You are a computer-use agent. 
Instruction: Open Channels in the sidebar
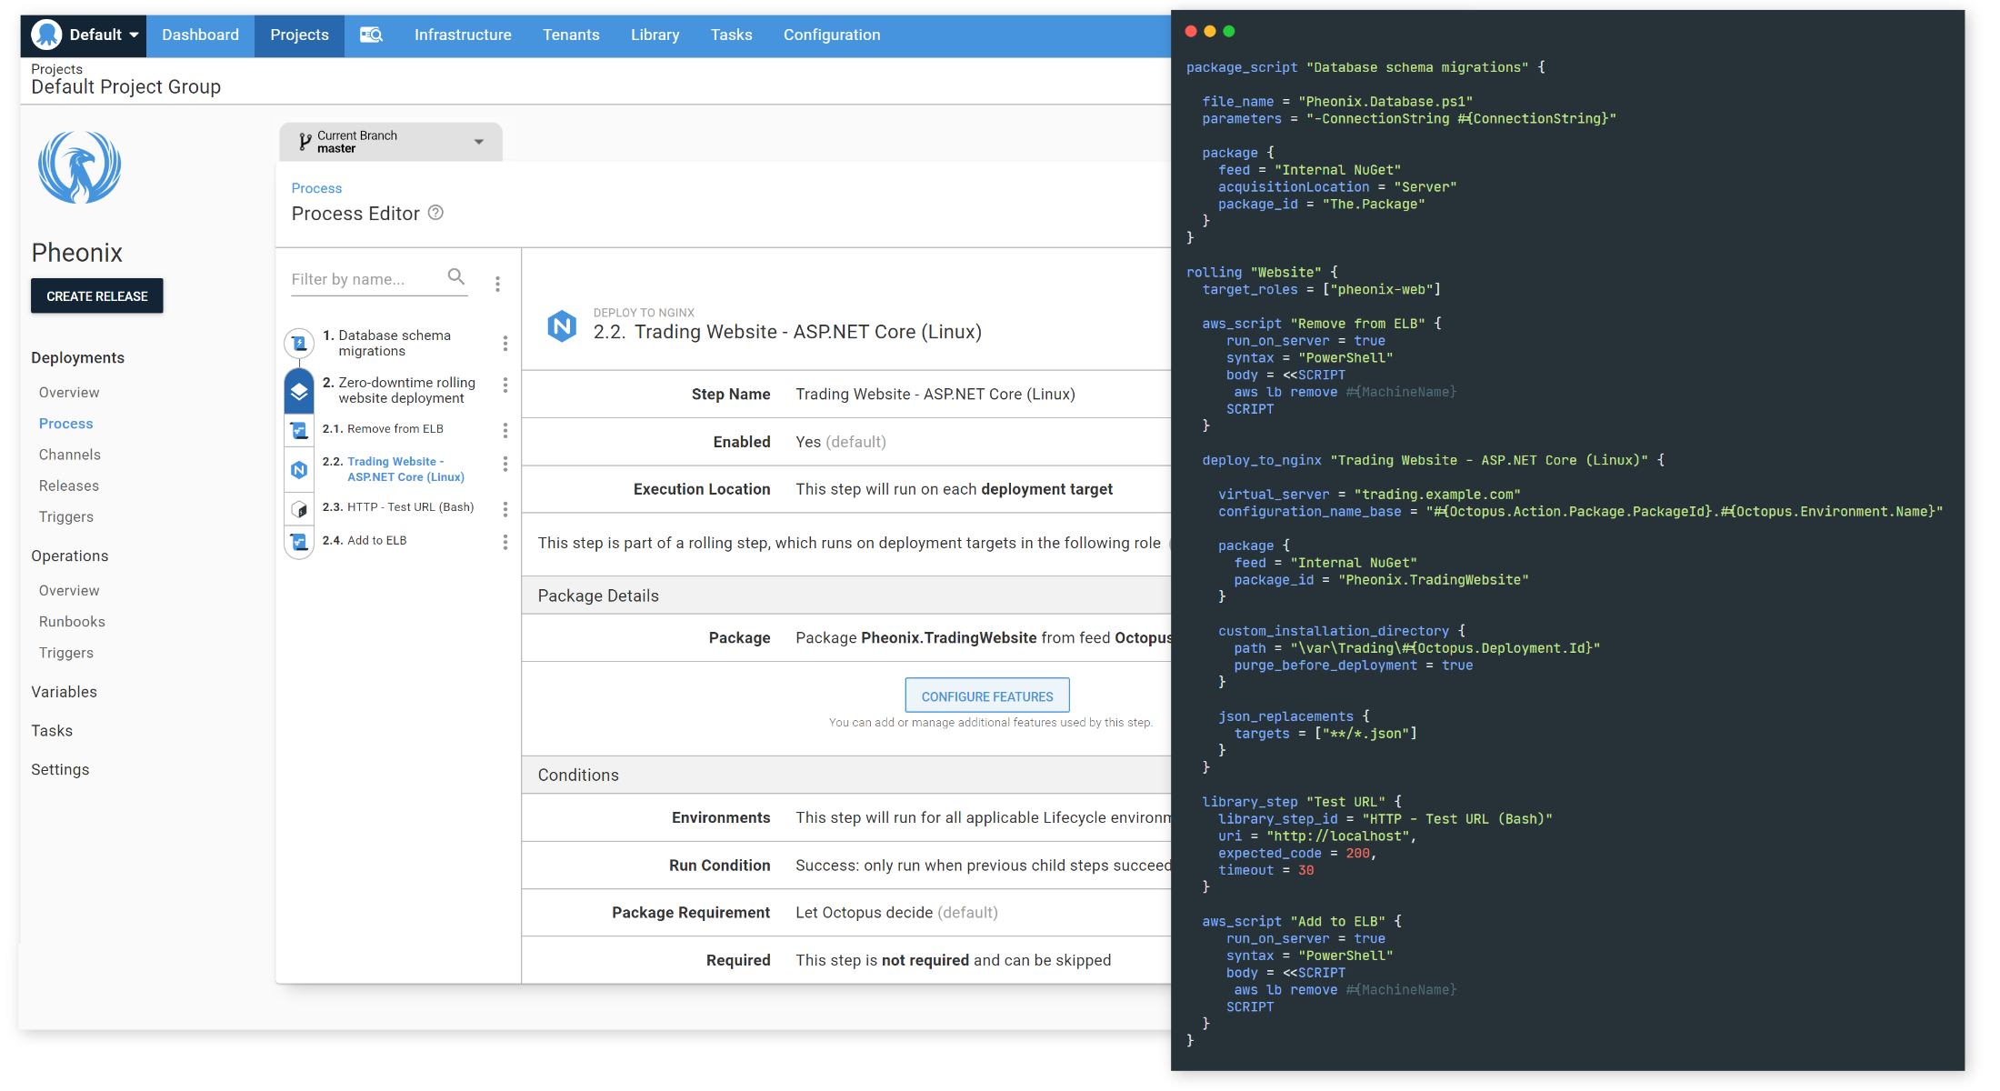pyautogui.click(x=69, y=455)
